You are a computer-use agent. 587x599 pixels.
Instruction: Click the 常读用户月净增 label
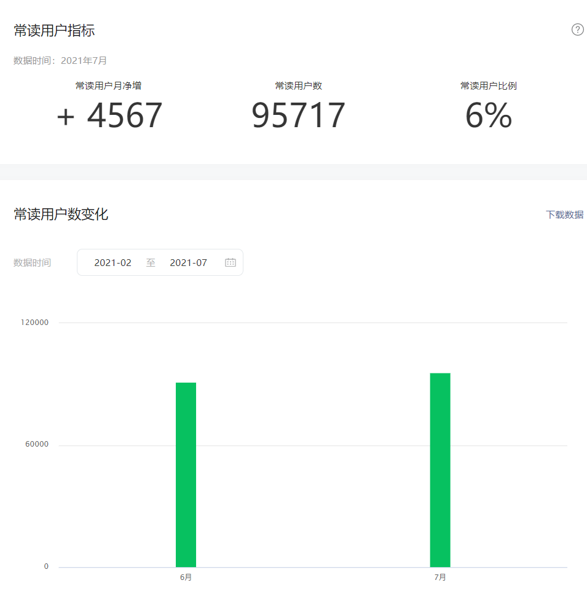[x=108, y=85]
